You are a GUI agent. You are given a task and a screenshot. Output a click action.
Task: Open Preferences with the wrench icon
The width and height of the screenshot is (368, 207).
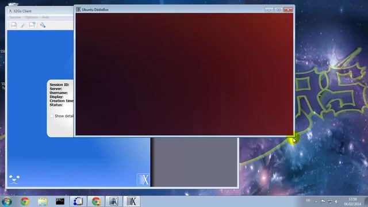point(43,25)
